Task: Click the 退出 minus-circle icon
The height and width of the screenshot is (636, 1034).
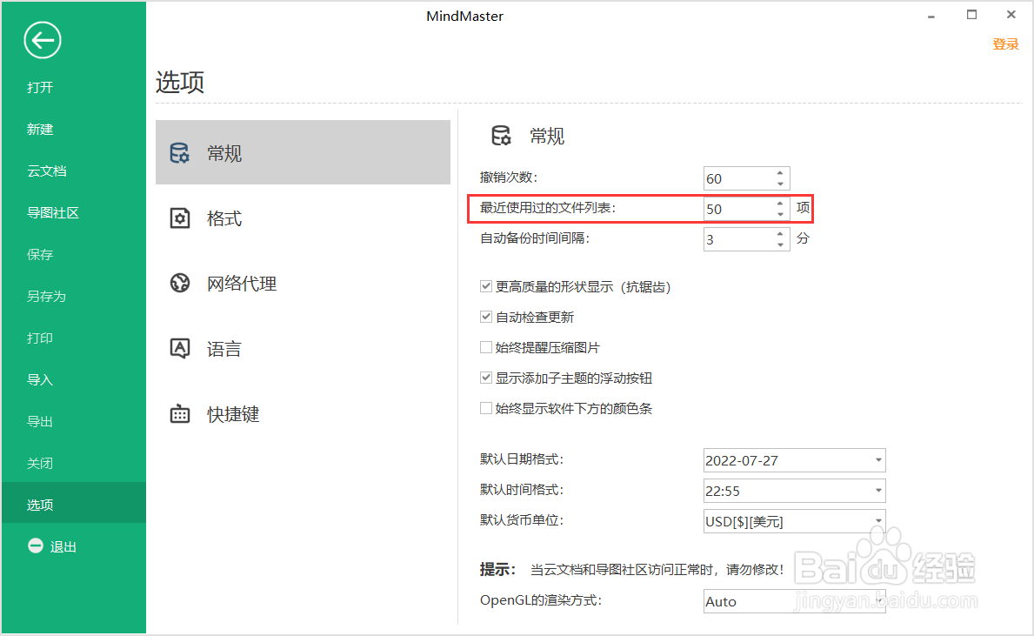Action: [x=36, y=546]
